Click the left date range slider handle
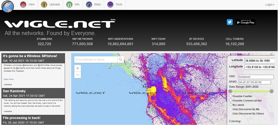The height and width of the screenshot is (125, 278). tap(230, 91)
